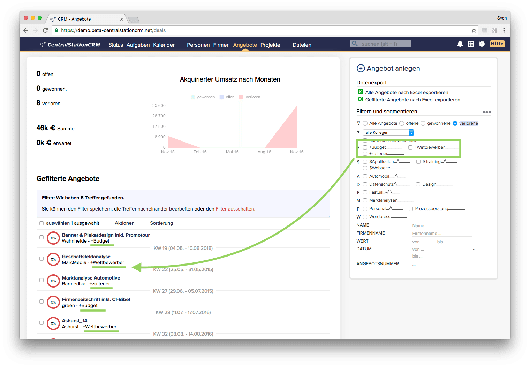Click the browser bookmark star icon
Viewport: 530px width, 367px height.
[474, 30]
